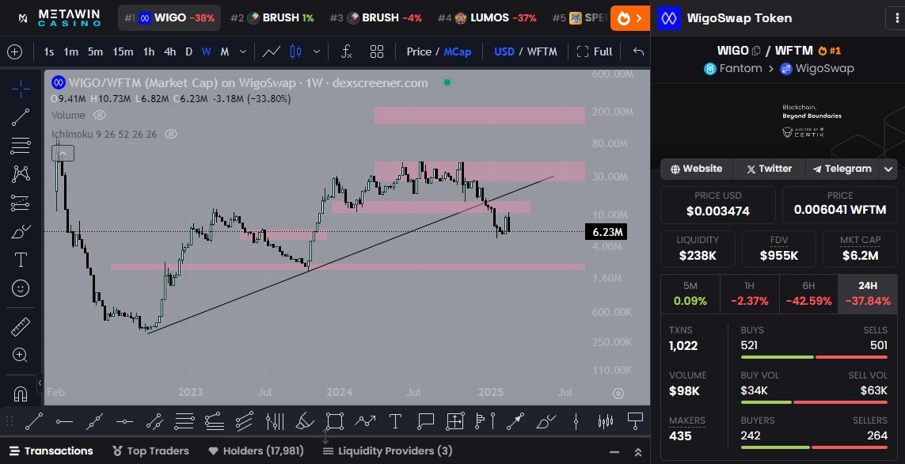Copy the WIGO token address
Viewport: 905px width, 464px height.
[x=756, y=51]
